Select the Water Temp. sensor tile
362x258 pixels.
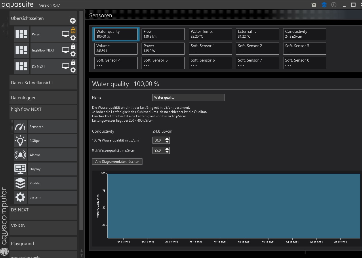click(x=210, y=34)
